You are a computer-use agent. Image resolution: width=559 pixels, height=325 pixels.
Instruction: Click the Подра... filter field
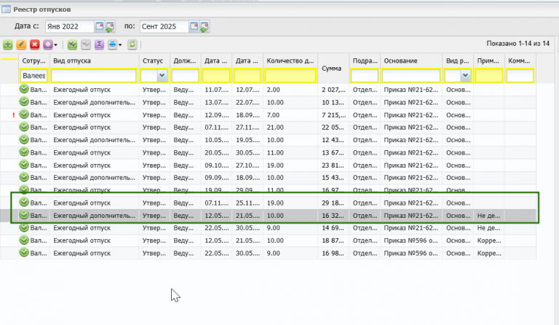(365, 76)
